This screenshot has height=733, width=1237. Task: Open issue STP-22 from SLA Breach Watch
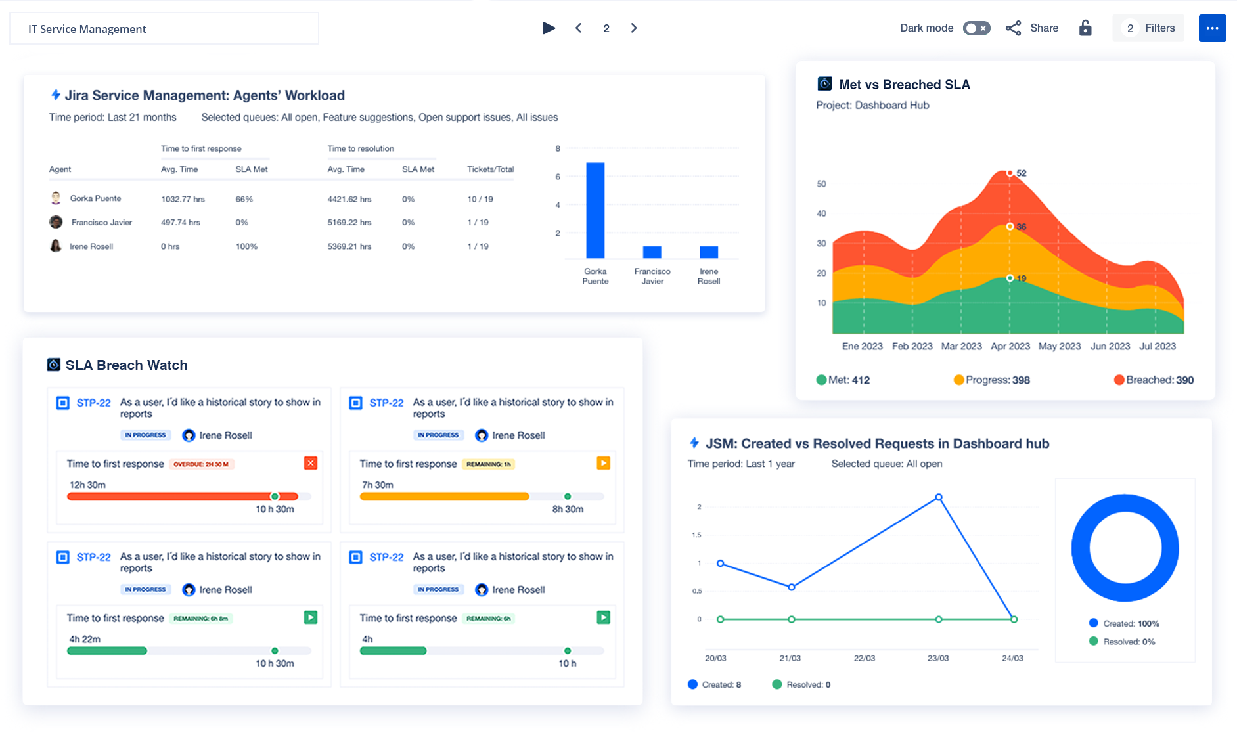tap(93, 402)
